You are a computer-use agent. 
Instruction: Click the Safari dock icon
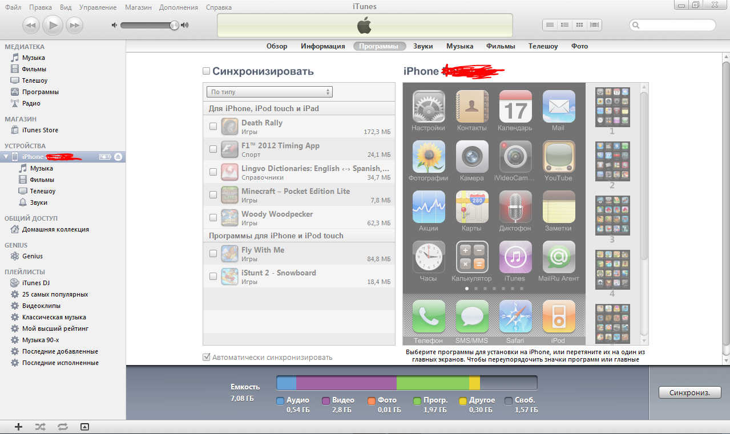(x=515, y=317)
